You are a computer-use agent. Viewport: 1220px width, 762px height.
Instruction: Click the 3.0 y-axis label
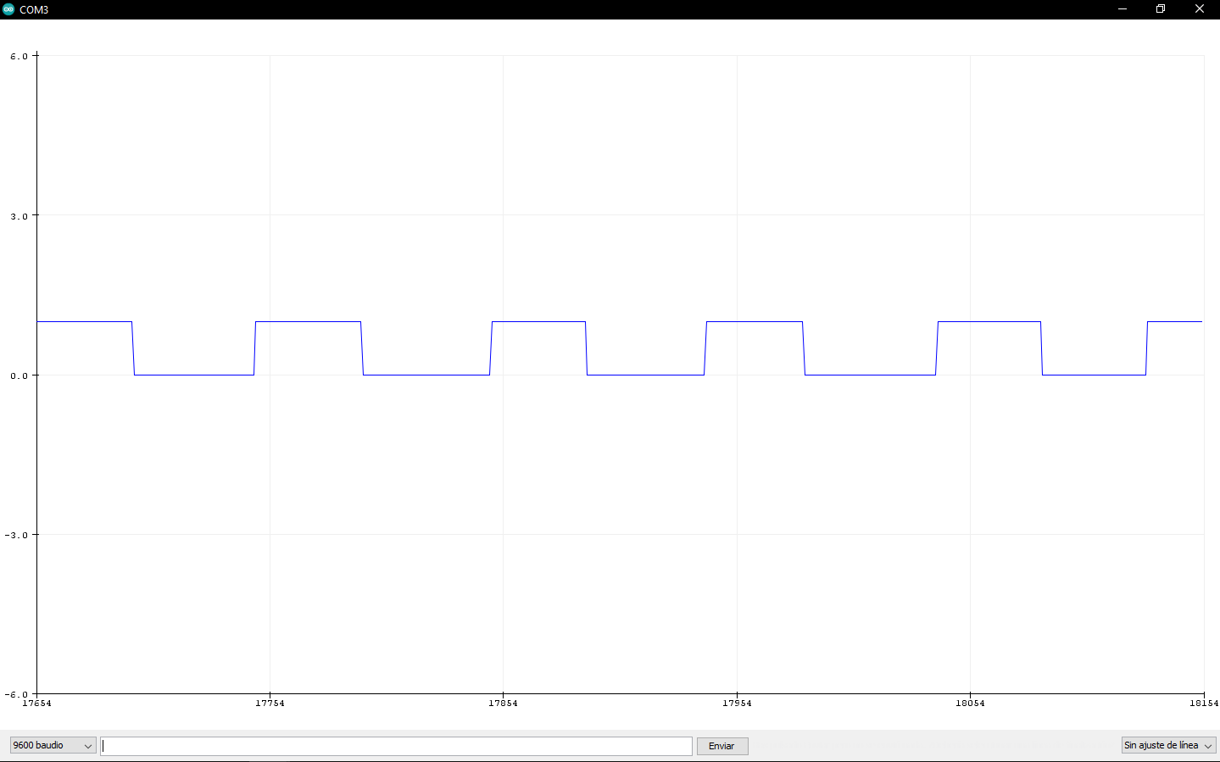coord(19,216)
